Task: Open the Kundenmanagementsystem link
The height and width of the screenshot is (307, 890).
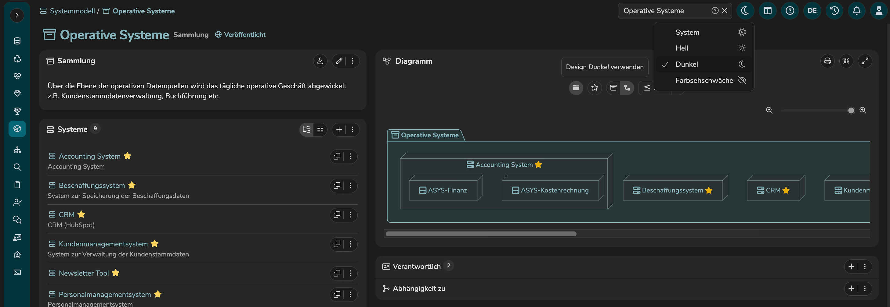Action: (x=103, y=244)
